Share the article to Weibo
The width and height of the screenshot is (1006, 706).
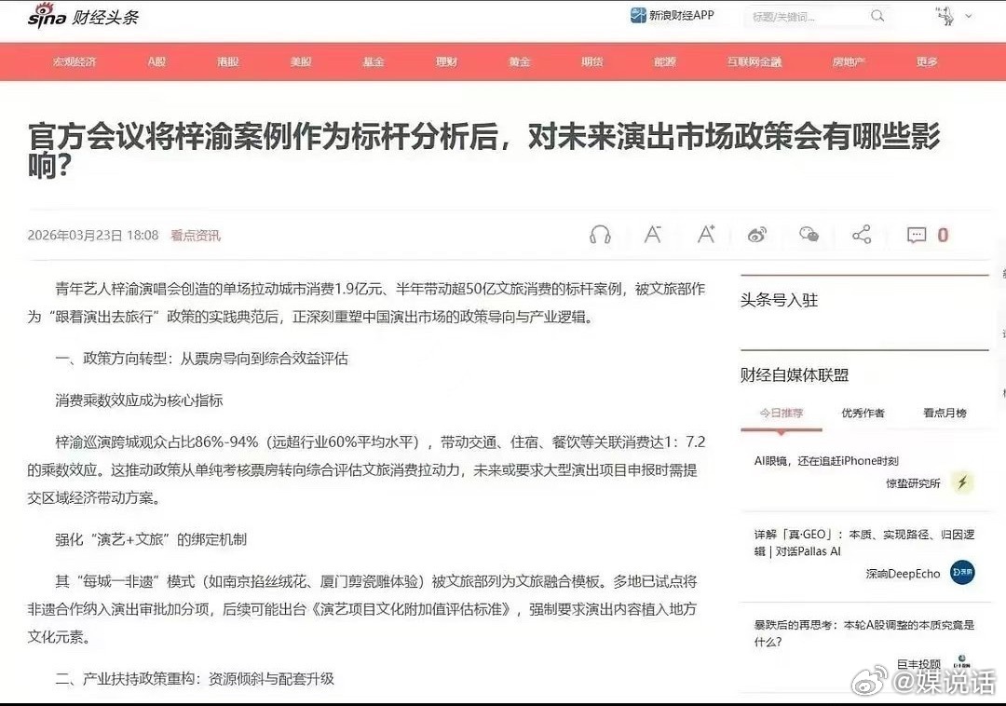coord(756,236)
